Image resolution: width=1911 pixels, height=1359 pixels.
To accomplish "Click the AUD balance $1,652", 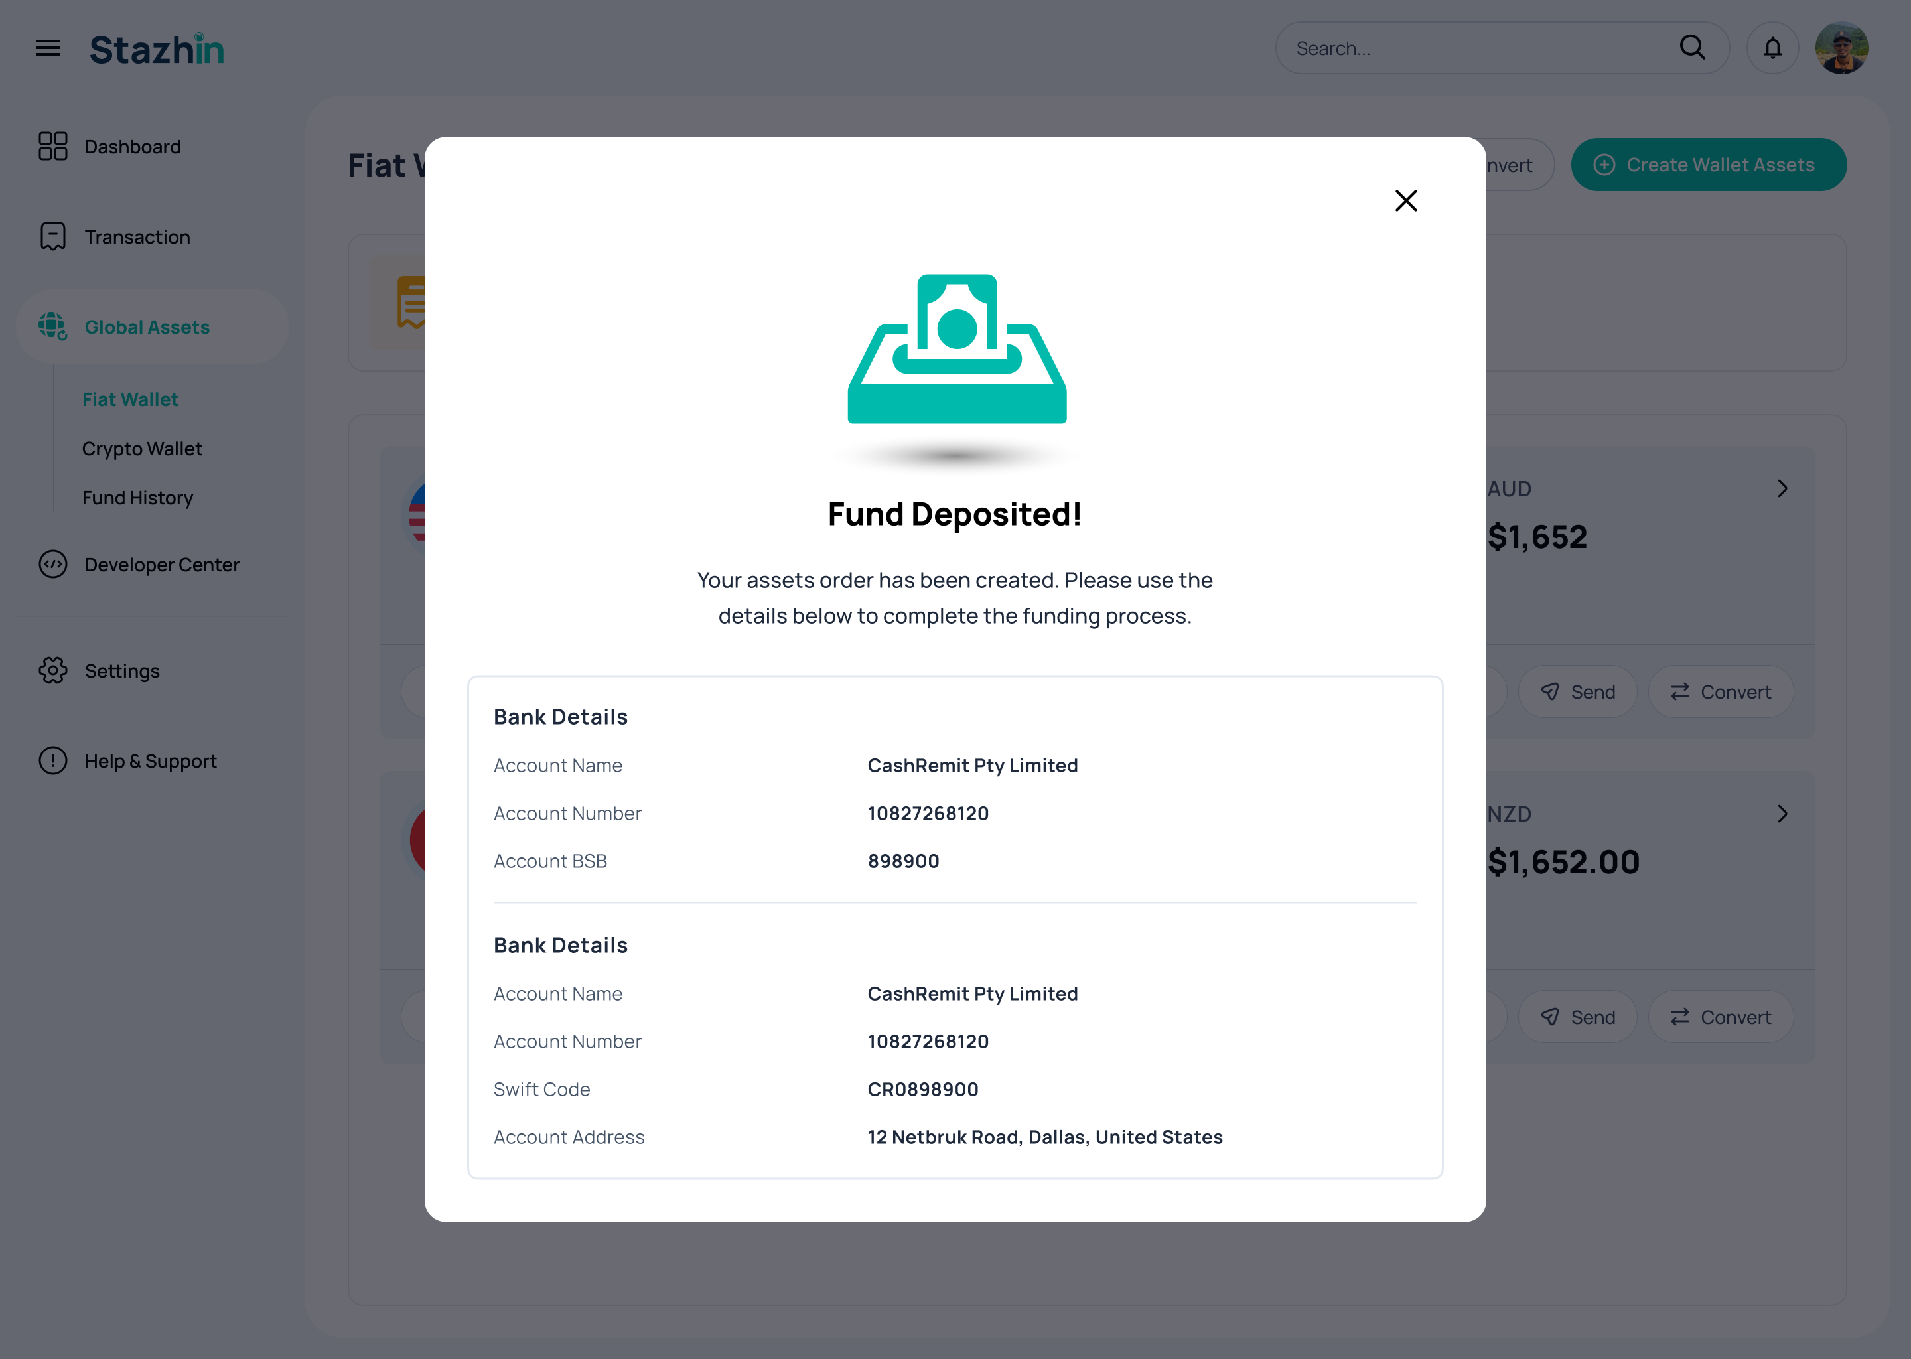I will point(1537,537).
